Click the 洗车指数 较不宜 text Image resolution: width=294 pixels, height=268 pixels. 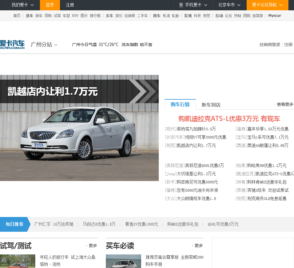pyautogui.click(x=137, y=45)
